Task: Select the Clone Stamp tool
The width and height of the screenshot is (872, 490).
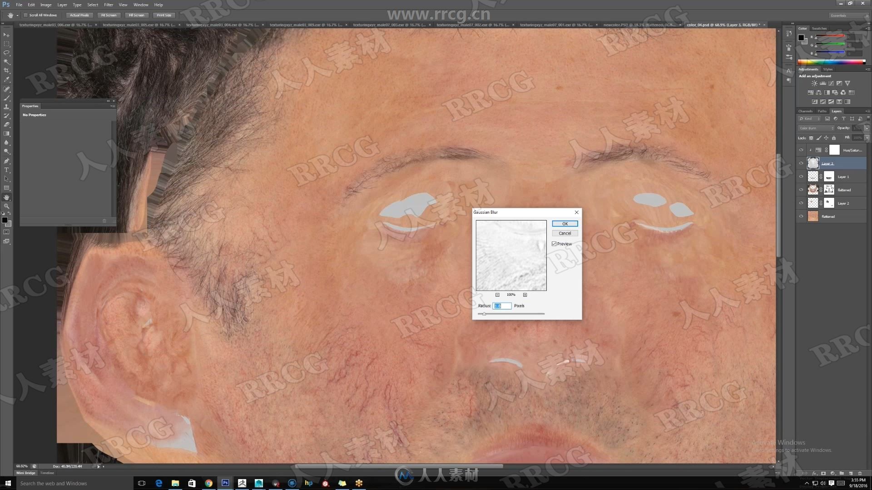Action: click(6, 107)
